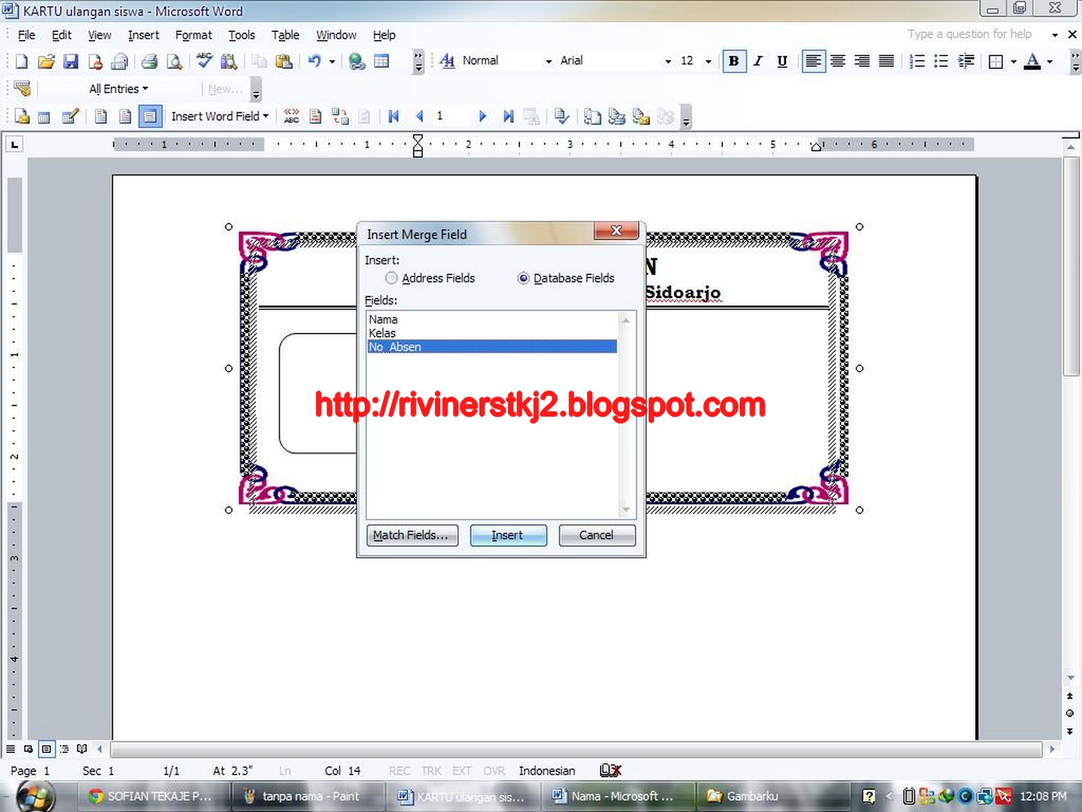Open a file with the Open folder icon

[x=46, y=62]
